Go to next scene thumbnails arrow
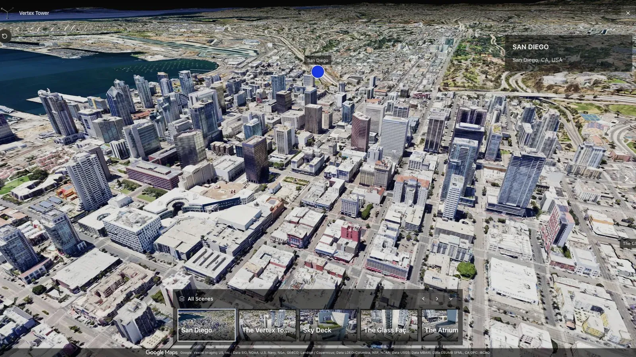This screenshot has width=636, height=357. coord(437,299)
